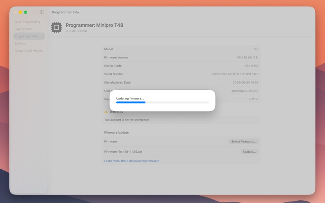Click the green full-screen window button
The width and height of the screenshot is (325, 203).
[26, 12]
